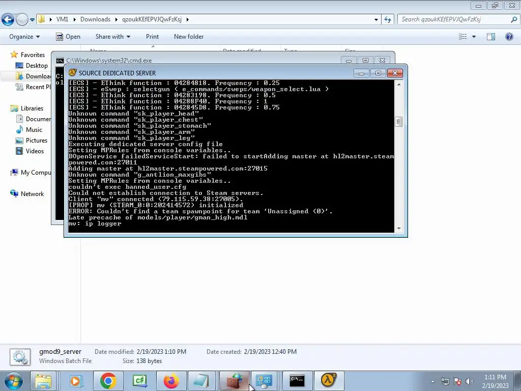Image resolution: width=521 pixels, height=391 pixels.
Task: Click the volume speaker tray icon
Action: (x=469, y=381)
